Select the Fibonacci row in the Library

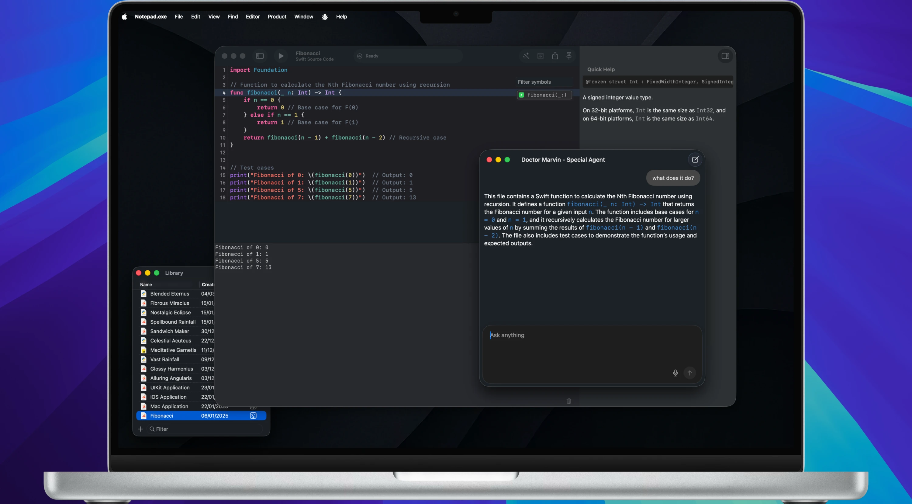pos(201,416)
